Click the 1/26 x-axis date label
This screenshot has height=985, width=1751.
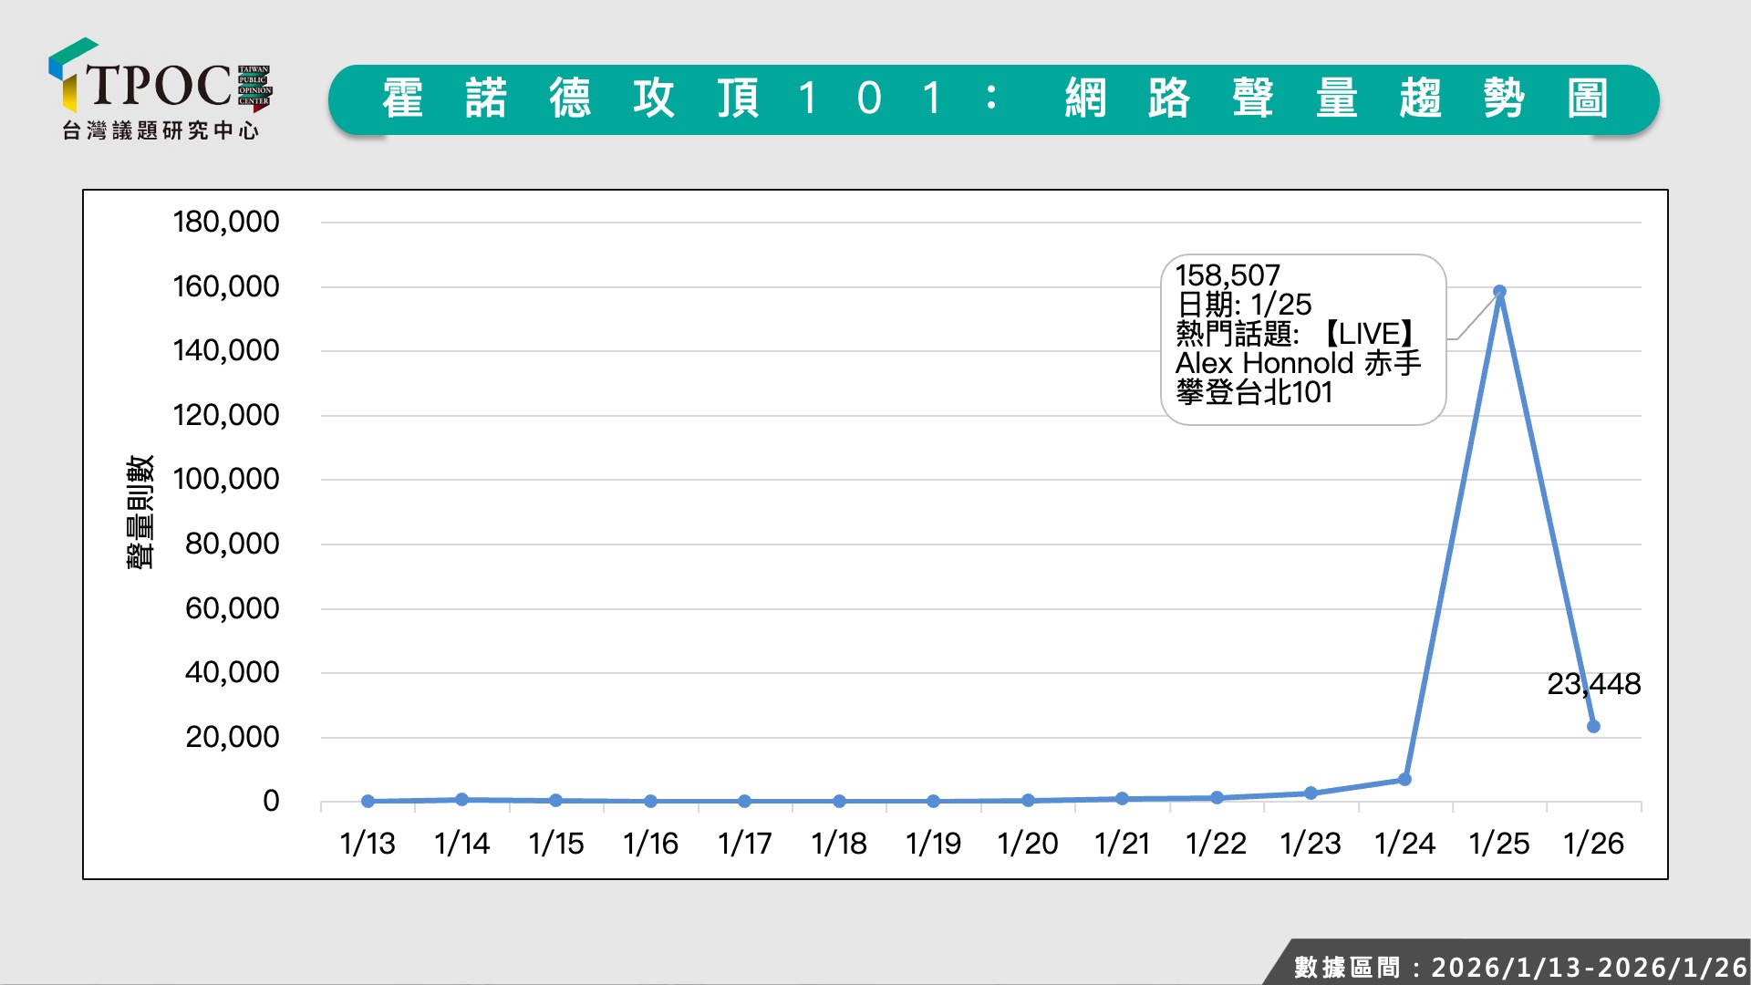click(x=1593, y=844)
